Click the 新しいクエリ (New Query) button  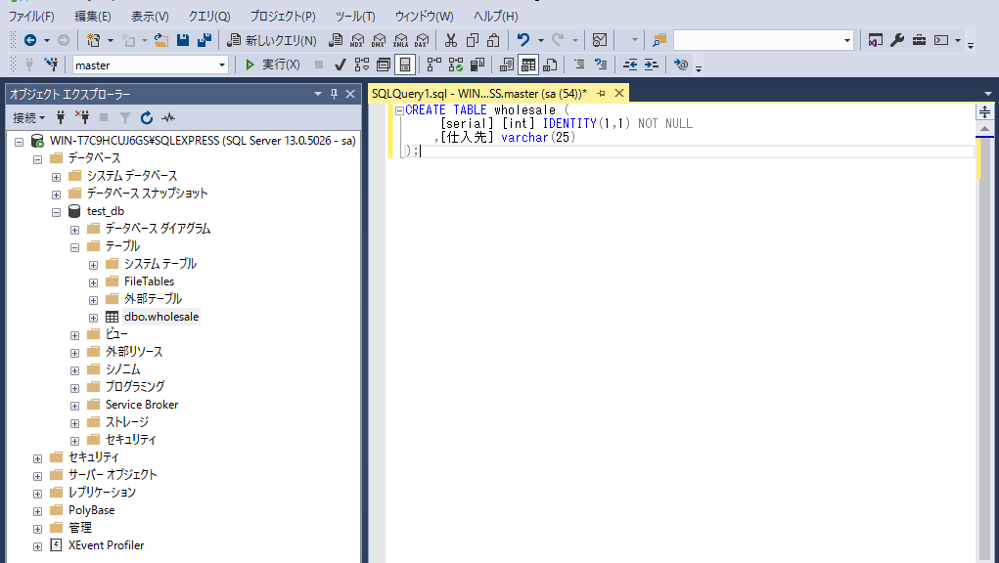(272, 40)
